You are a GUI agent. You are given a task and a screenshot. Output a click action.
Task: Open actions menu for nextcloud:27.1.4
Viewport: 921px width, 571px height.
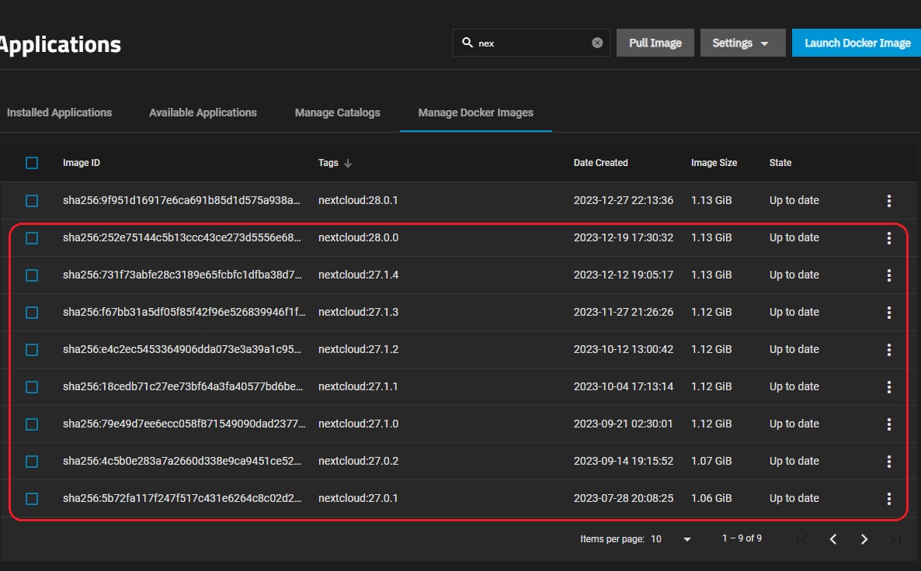(888, 275)
